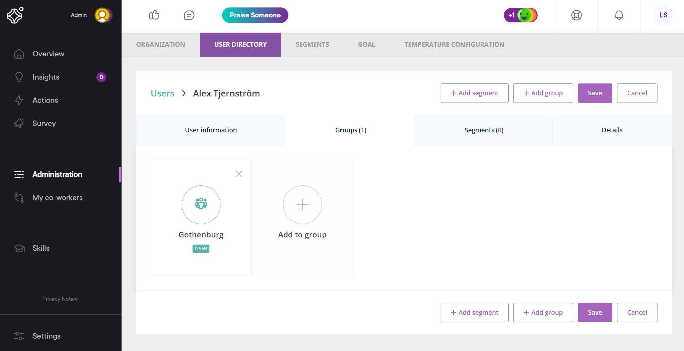Open the Details tab

[x=612, y=130]
